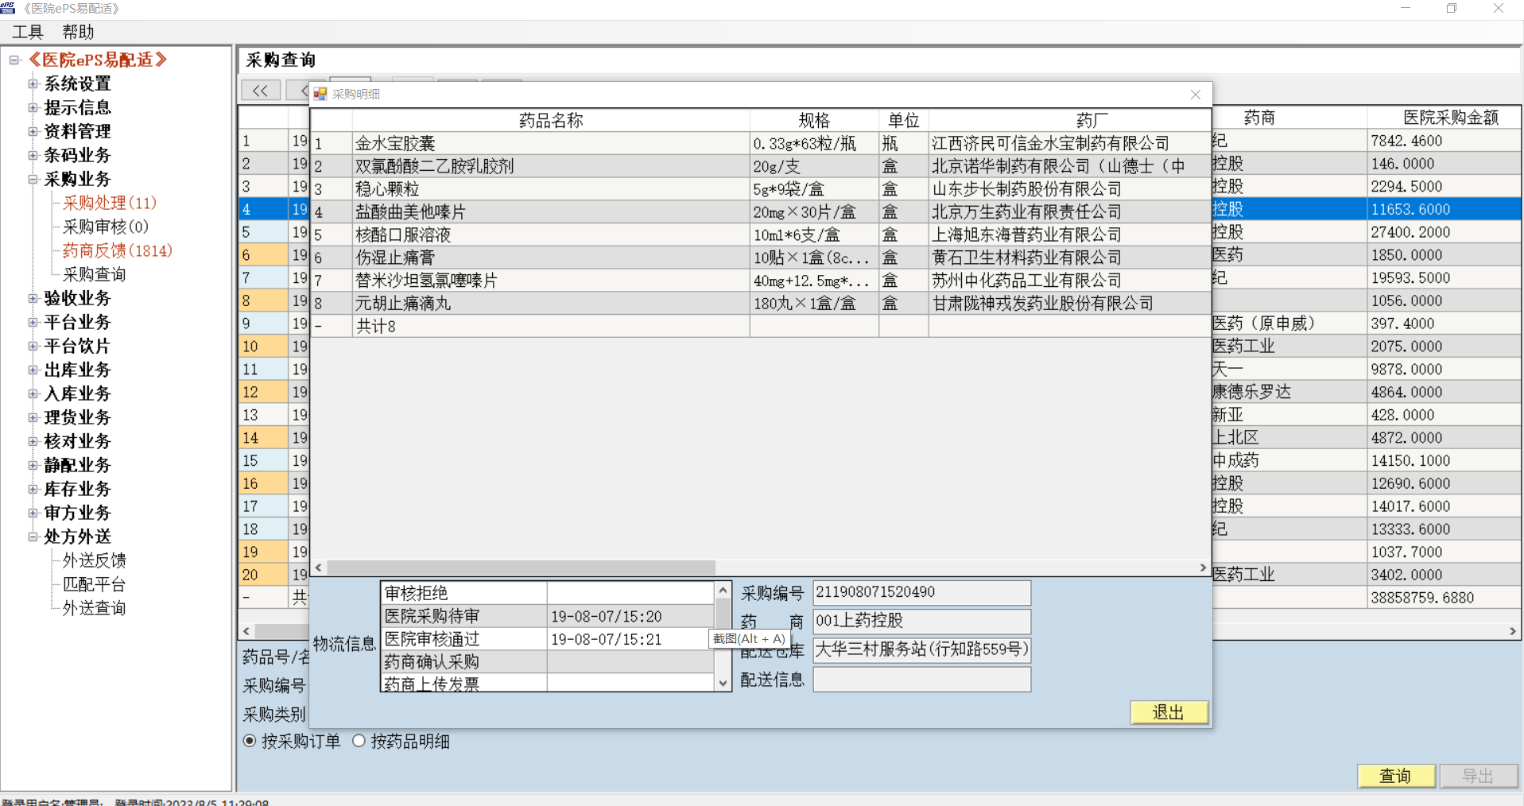Open 采购处理(11) in the tree
Screen dimensions: 1524x806
click(110, 203)
